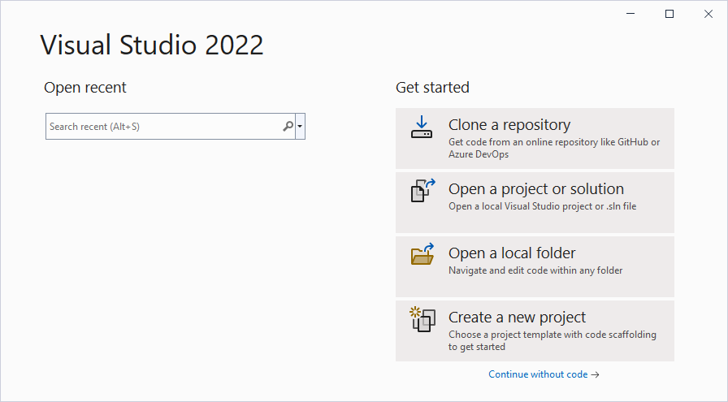This screenshot has width=728, height=402.
Task: Click the Clone a repository download icon
Action: 422,128
